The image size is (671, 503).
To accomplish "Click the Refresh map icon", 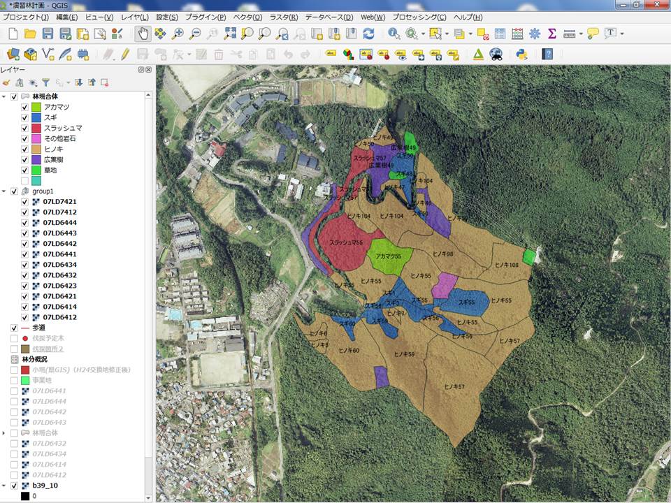I will pos(368,34).
